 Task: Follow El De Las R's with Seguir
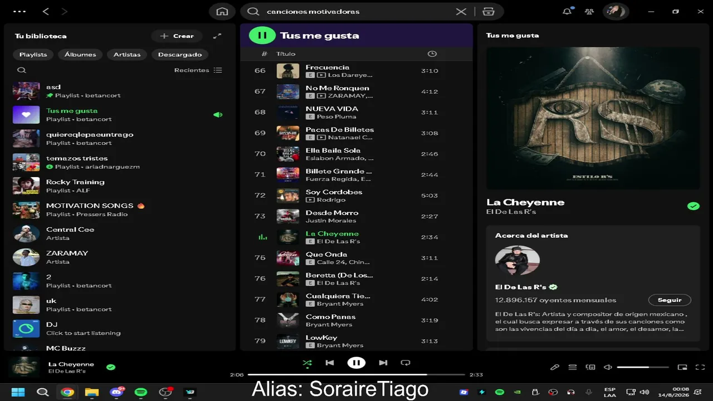tap(670, 300)
